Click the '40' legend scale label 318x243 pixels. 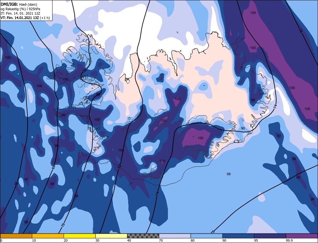(129, 240)
